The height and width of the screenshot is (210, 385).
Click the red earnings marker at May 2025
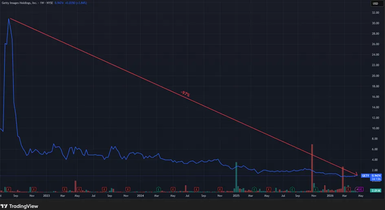pyautogui.click(x=269, y=189)
